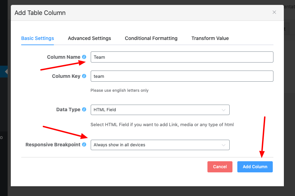
Task: Click the Column Key info icon
Action: tap(84, 76)
